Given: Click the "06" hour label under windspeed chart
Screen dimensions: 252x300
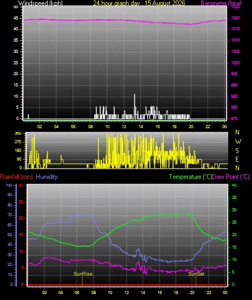Looking at the screenshot, I should [73, 126].
